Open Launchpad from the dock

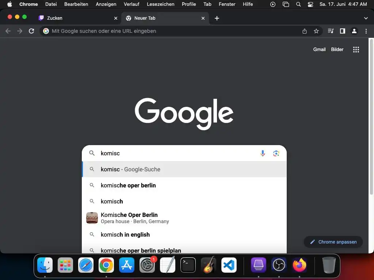[65, 265]
